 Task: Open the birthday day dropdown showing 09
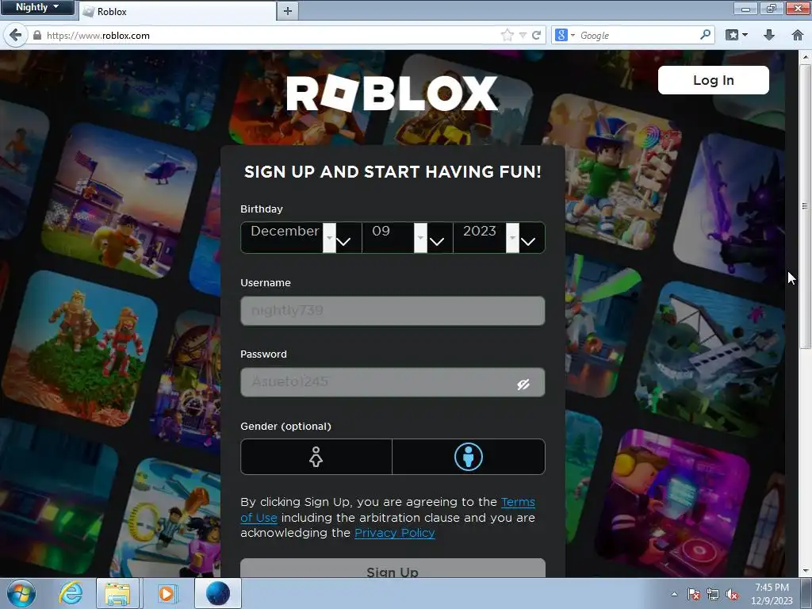(407, 238)
